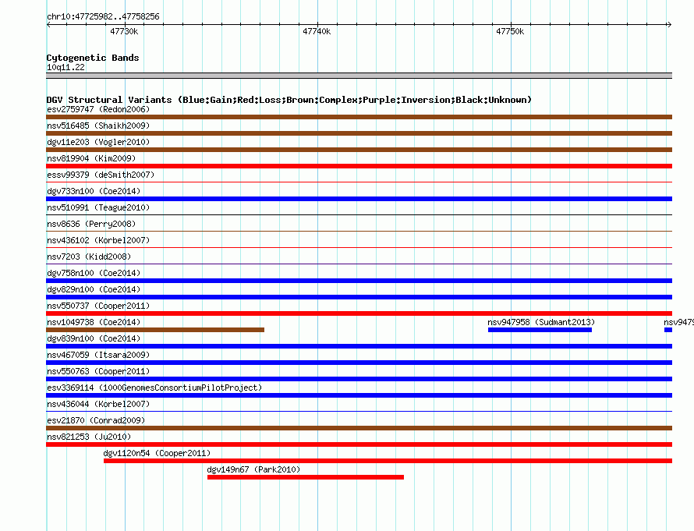
Task: Click esv21870 (Conrad2009) label
Action: pyautogui.click(x=96, y=420)
